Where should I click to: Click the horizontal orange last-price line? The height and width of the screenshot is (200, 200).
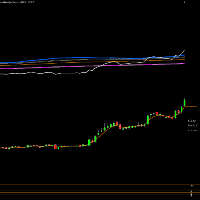coord(191,107)
